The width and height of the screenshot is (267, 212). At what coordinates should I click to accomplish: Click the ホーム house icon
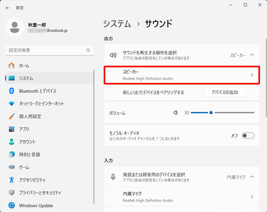pos(12,66)
